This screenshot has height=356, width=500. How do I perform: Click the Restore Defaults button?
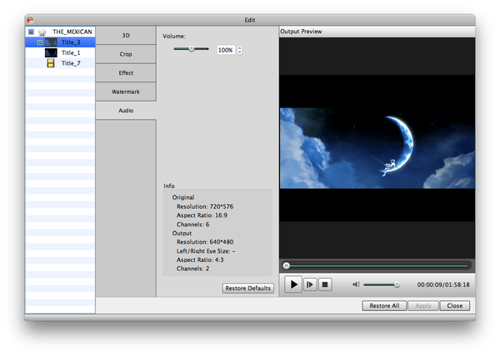[x=247, y=288]
